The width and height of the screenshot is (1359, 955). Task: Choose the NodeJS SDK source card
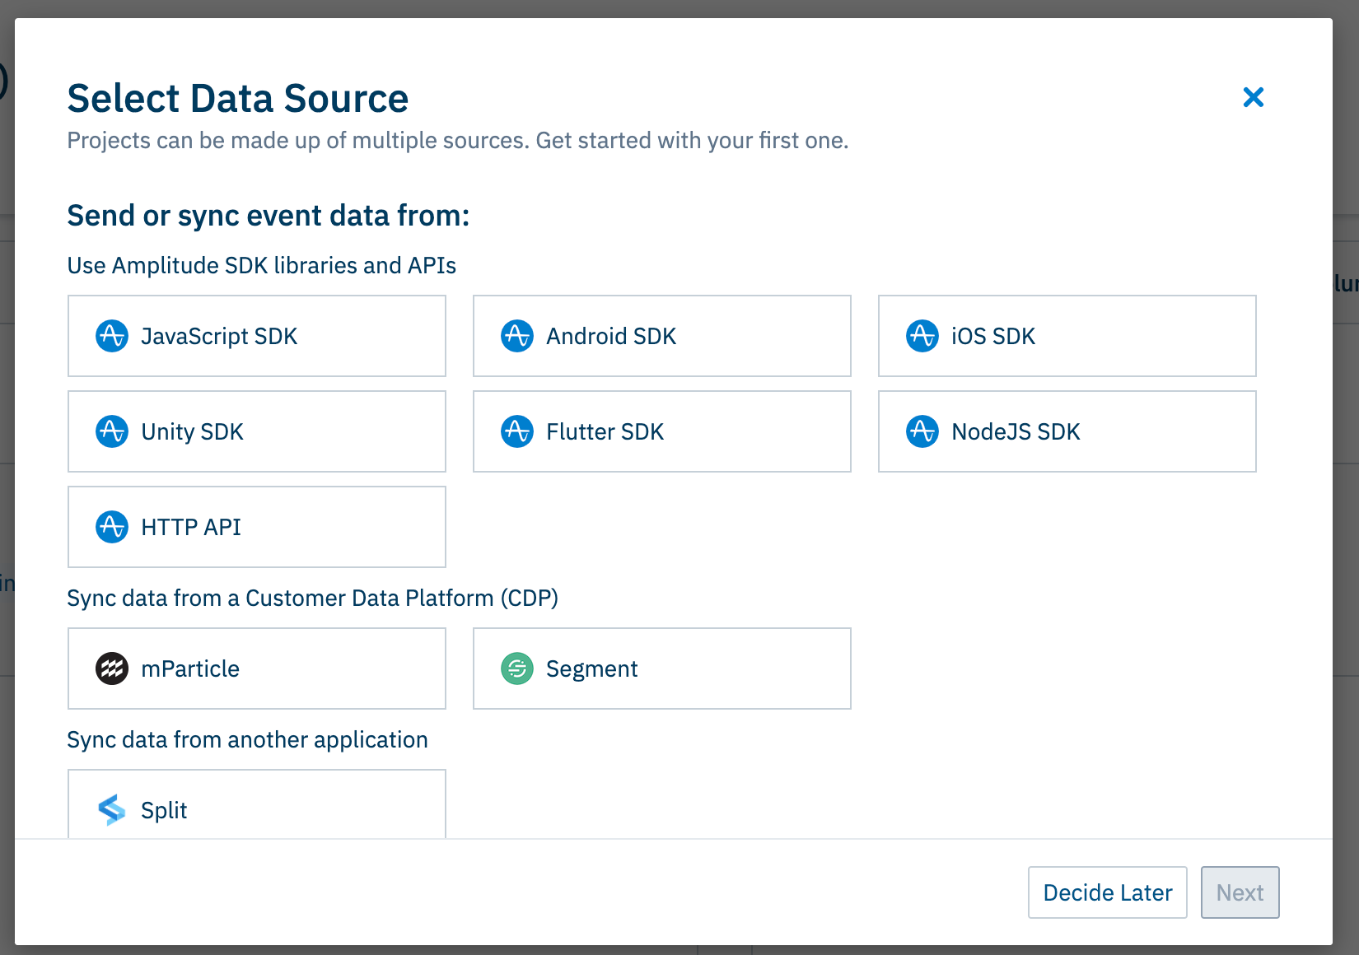point(1067,431)
